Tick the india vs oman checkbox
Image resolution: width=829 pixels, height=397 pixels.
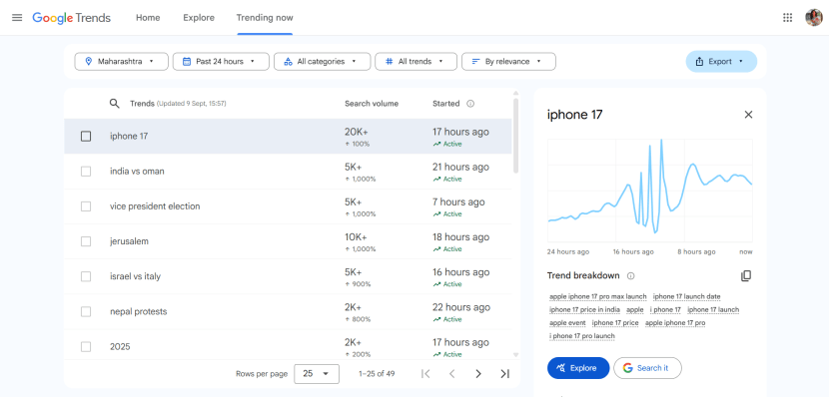click(86, 171)
